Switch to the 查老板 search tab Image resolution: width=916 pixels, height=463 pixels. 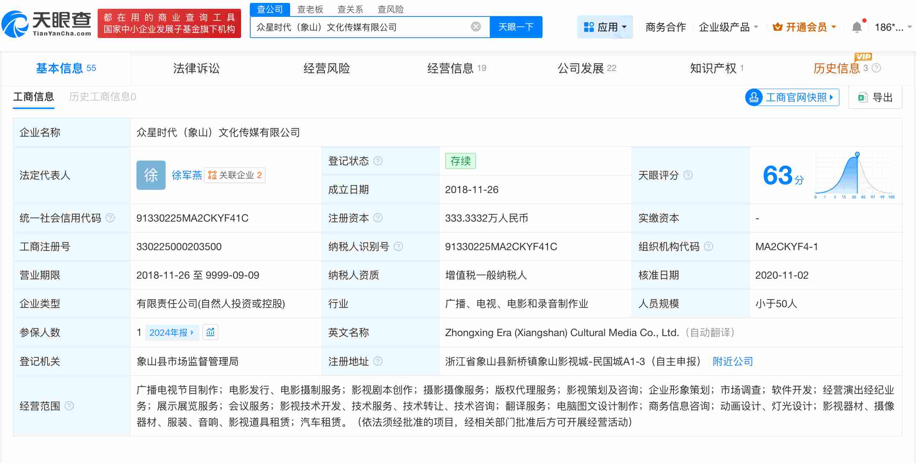[310, 9]
